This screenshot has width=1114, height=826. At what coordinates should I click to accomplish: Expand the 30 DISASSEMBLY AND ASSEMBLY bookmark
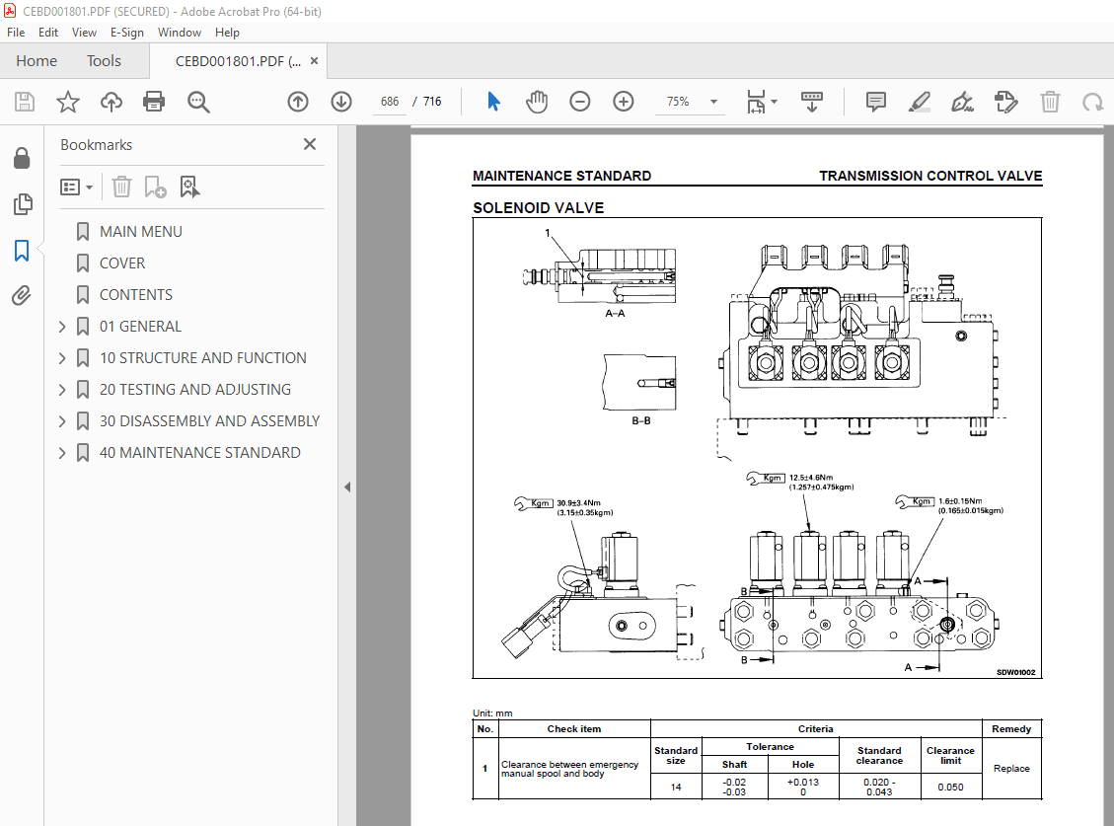pos(62,420)
